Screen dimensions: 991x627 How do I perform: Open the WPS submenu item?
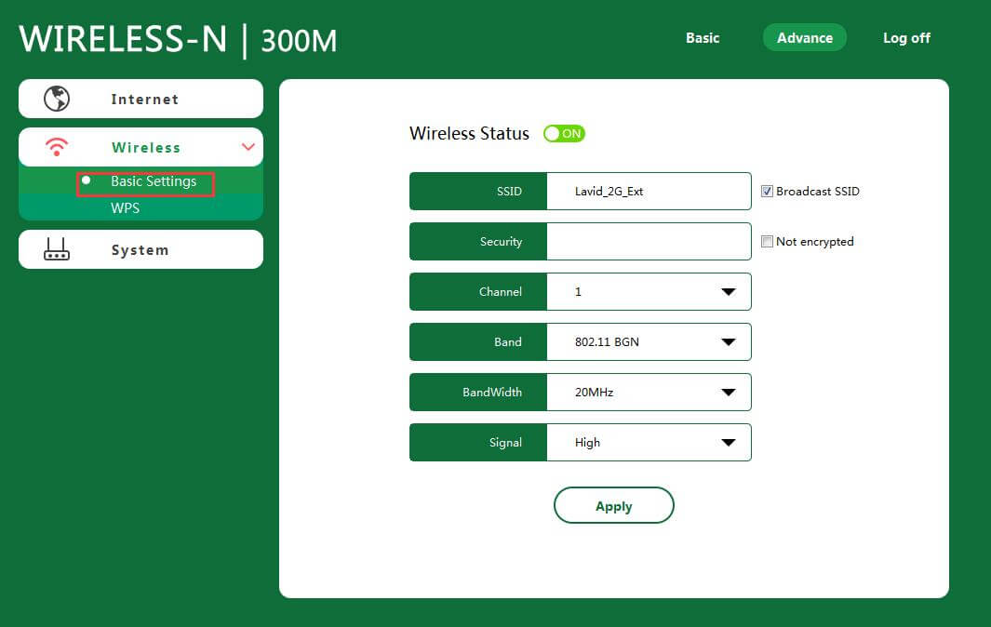126,208
